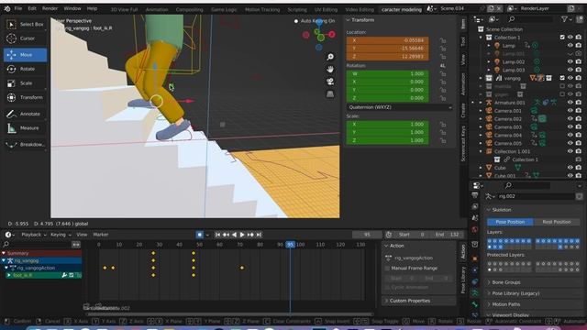Screen dimensions: 587x330
Task: Click the viewport zoom magnifier icon
Action: coord(330,57)
